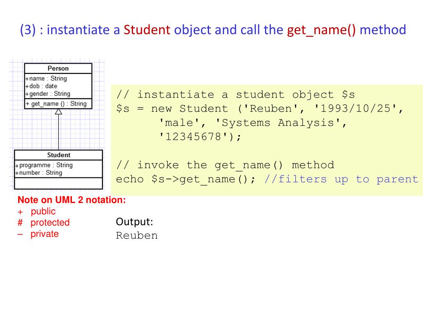Click the '# protected' notation line
Image resolution: width=423 pixels, height=317 pixels.
[x=43, y=222]
